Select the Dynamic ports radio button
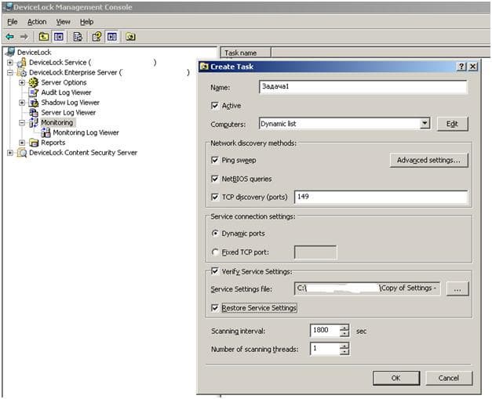The height and width of the screenshot is (399, 492). 215,234
